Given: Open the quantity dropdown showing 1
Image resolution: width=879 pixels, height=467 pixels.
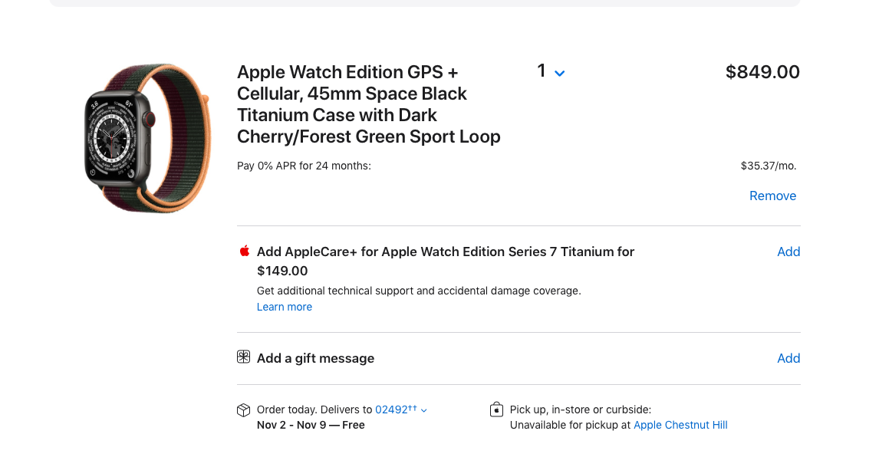Looking at the screenshot, I should (551, 71).
